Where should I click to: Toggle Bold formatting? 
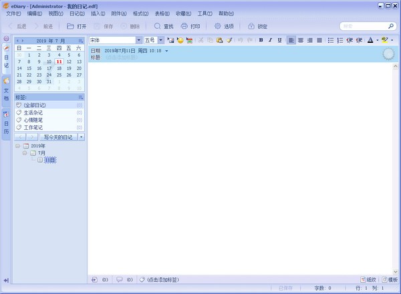click(x=261, y=40)
